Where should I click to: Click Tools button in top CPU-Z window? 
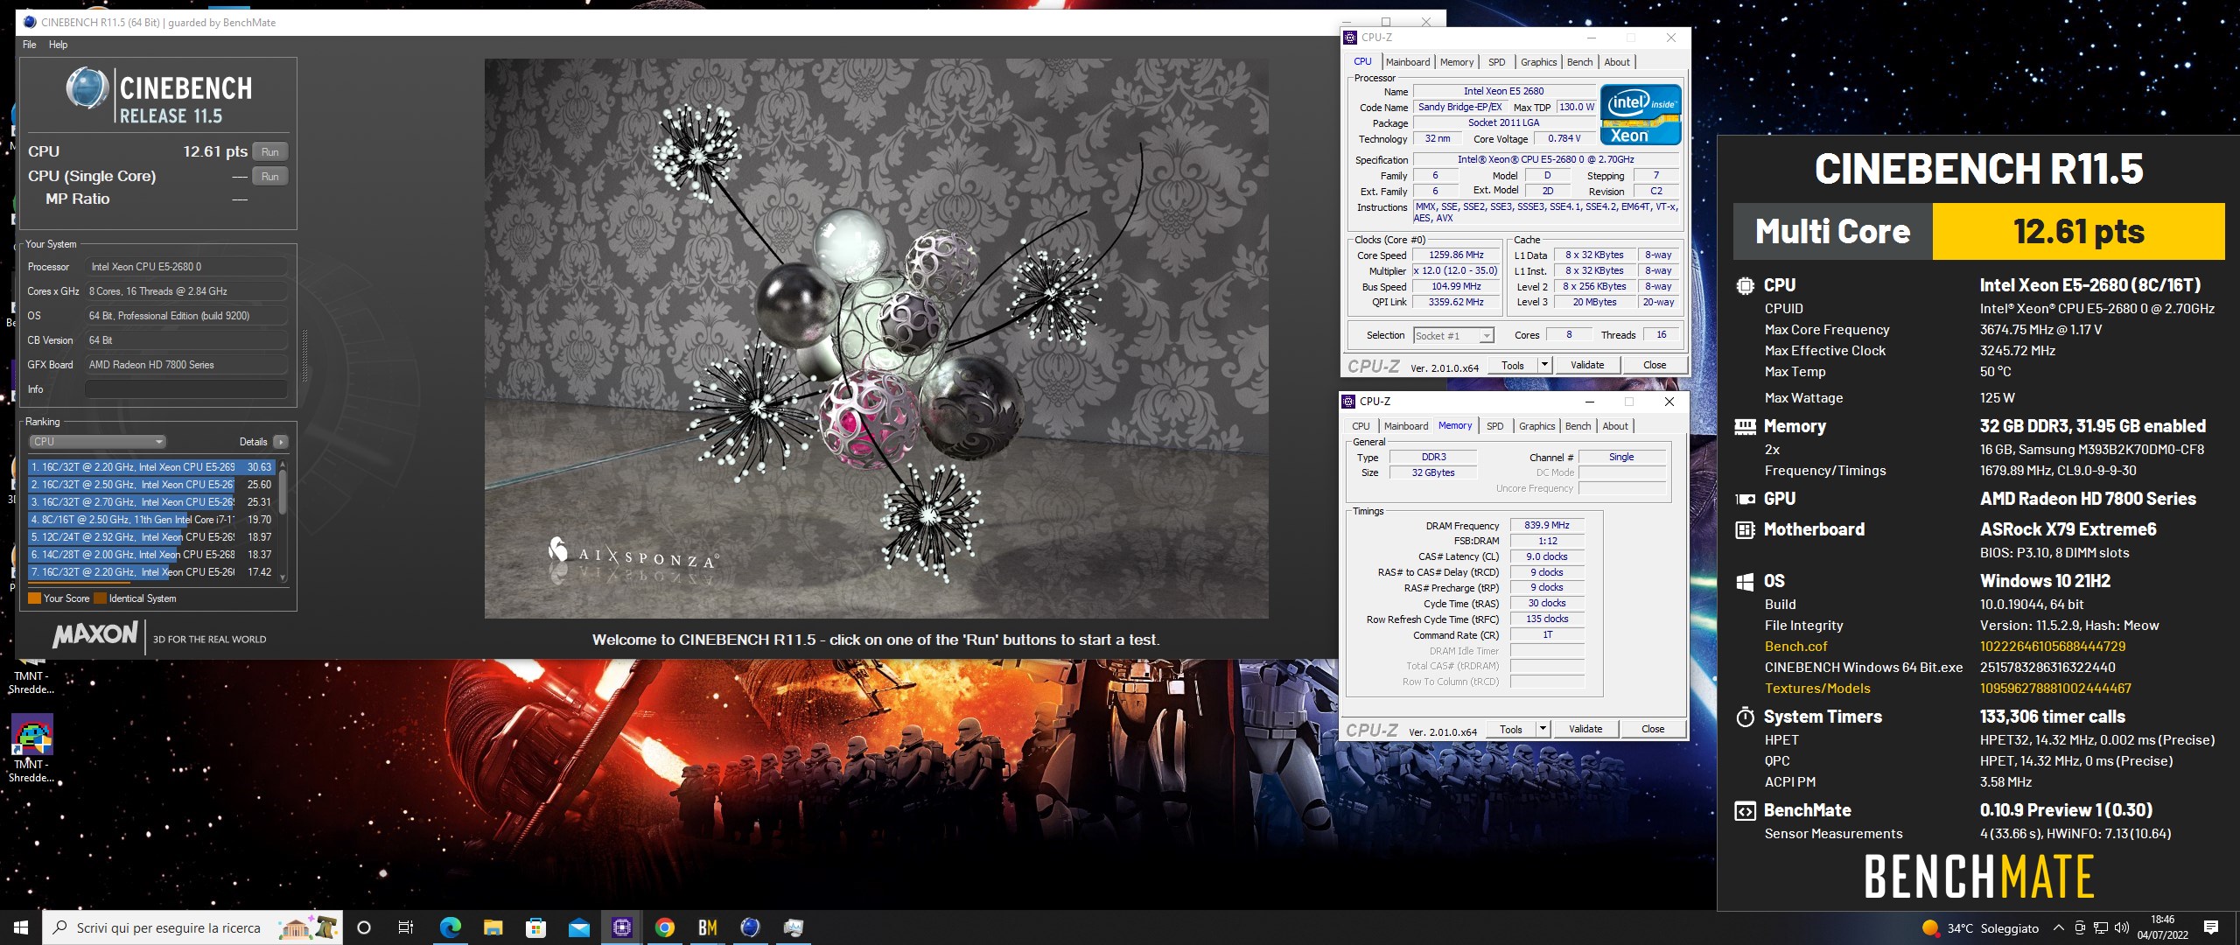point(1512,365)
